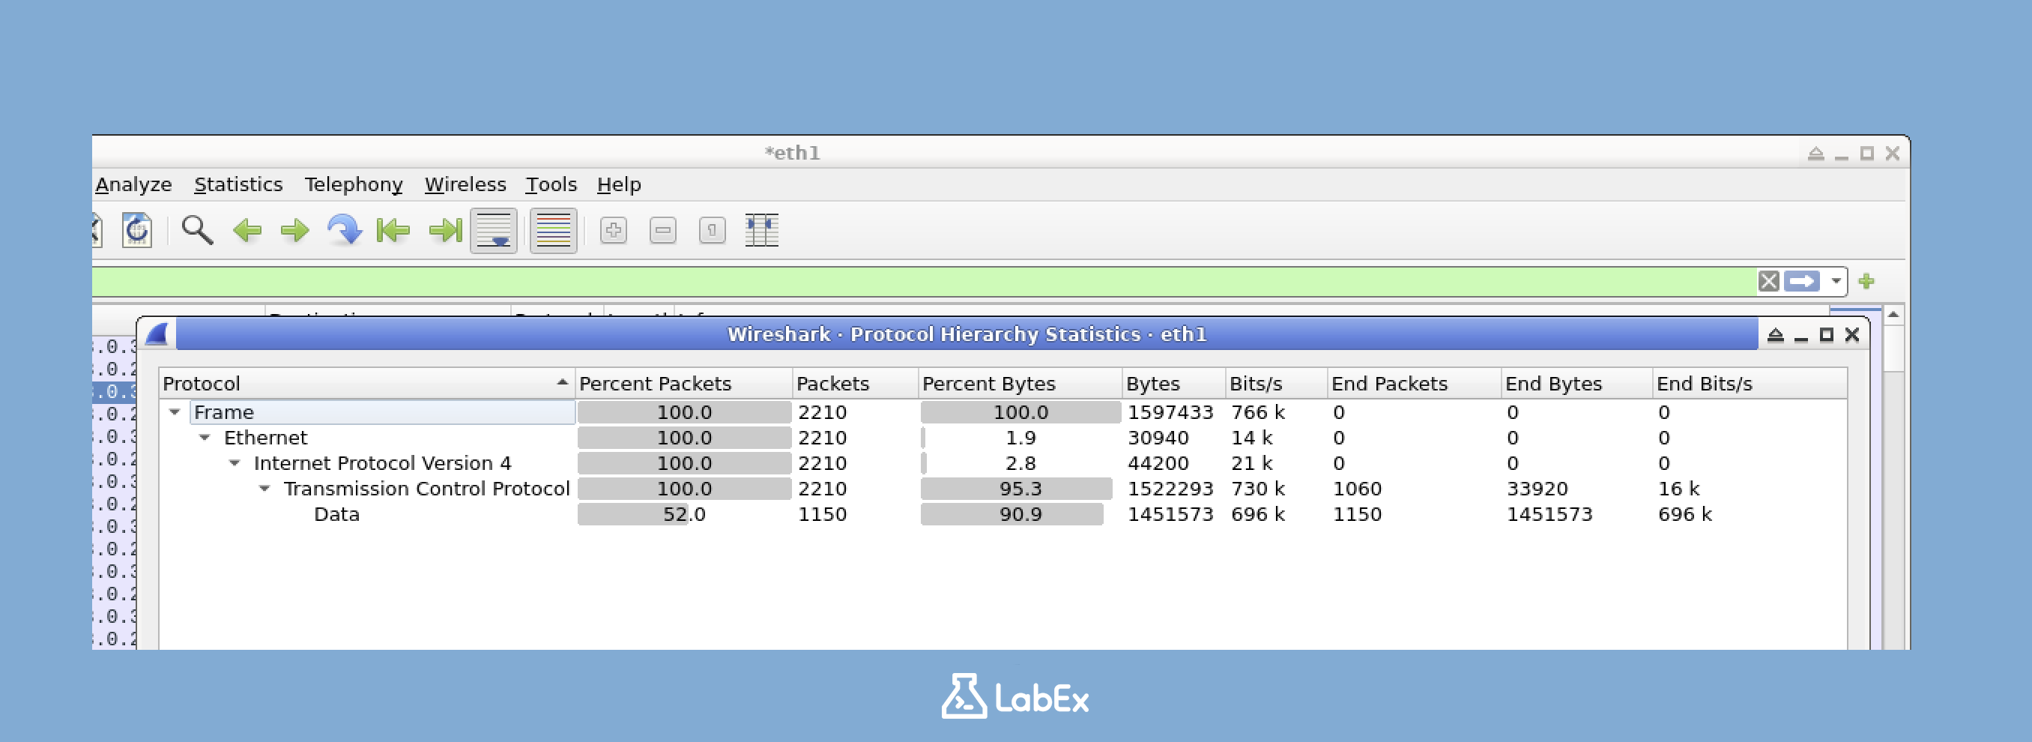
Task: Click the Go Back navigation arrow
Action: pyautogui.click(x=248, y=229)
